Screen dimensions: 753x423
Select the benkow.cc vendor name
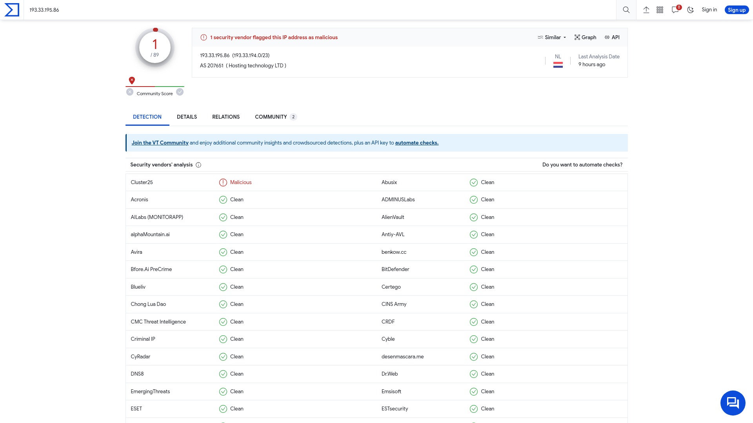click(x=394, y=252)
